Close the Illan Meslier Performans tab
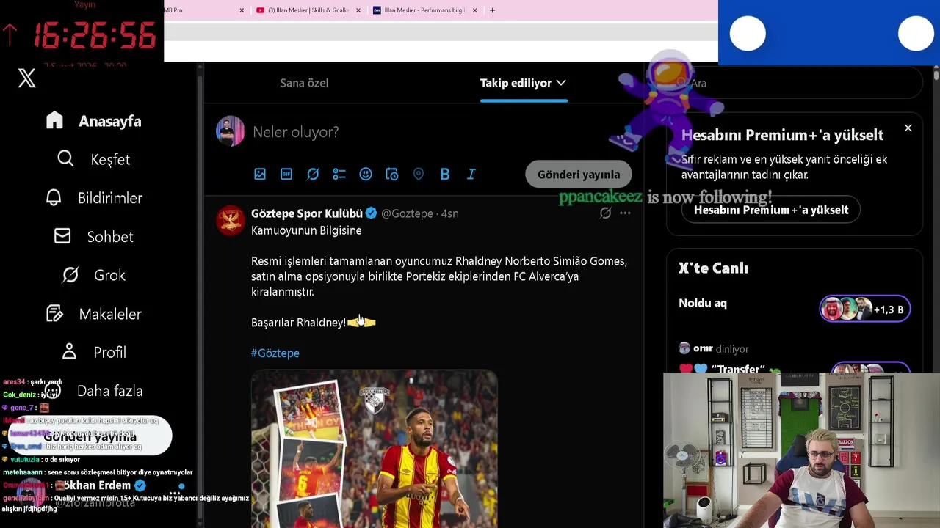This screenshot has height=528, width=940. coord(474,10)
